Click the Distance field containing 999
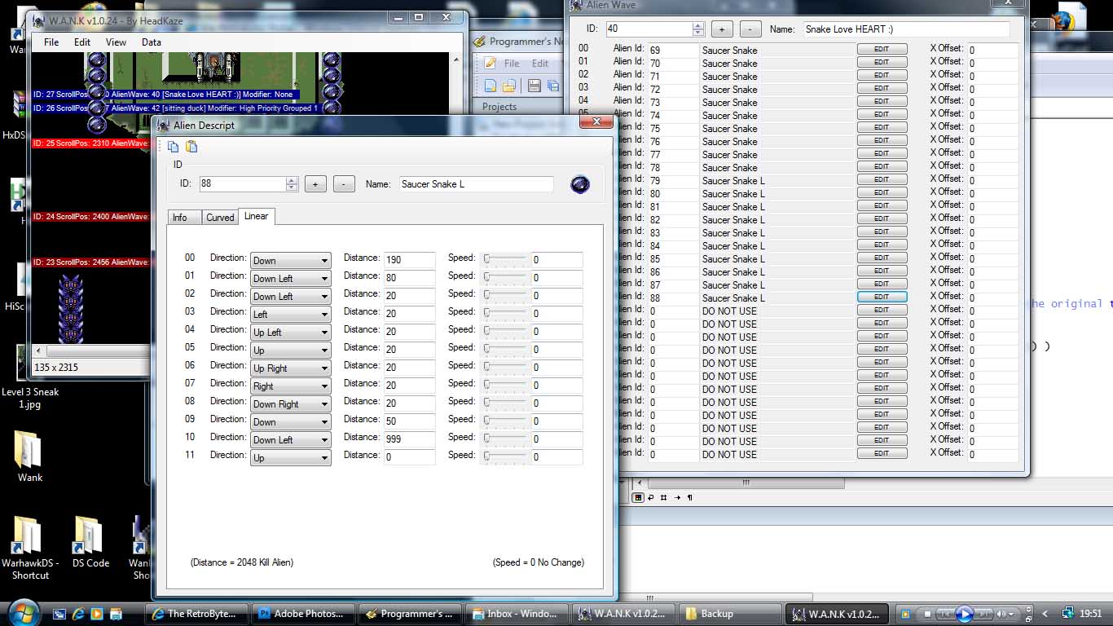Image resolution: width=1113 pixels, height=626 pixels. coord(409,439)
